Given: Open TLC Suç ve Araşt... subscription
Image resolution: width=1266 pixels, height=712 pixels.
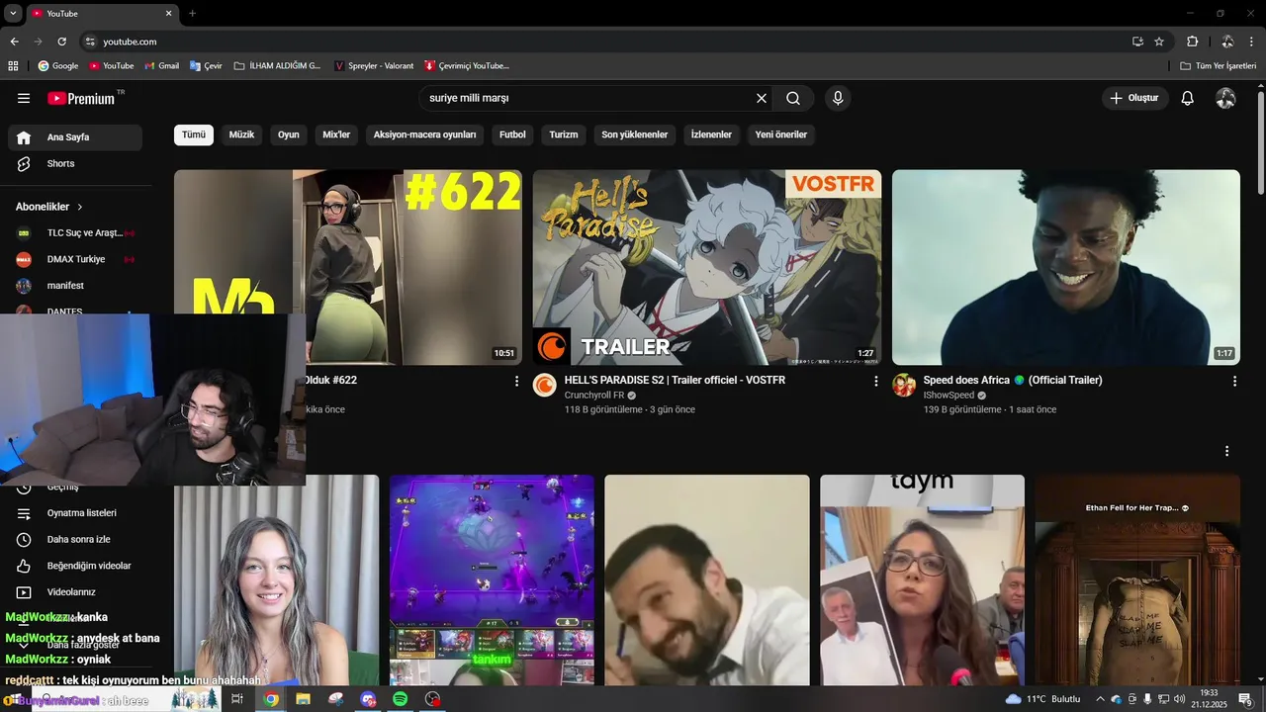Looking at the screenshot, I should [x=75, y=232].
